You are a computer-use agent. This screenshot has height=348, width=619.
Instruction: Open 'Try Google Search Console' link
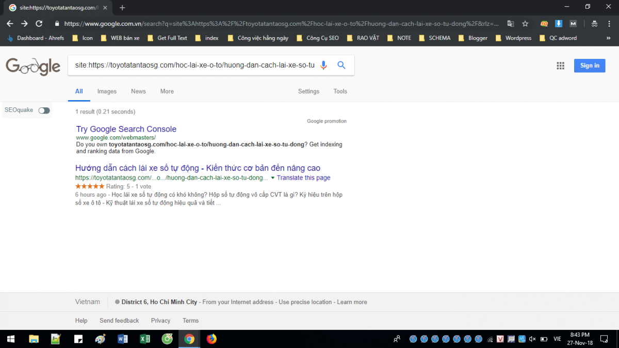pos(126,129)
